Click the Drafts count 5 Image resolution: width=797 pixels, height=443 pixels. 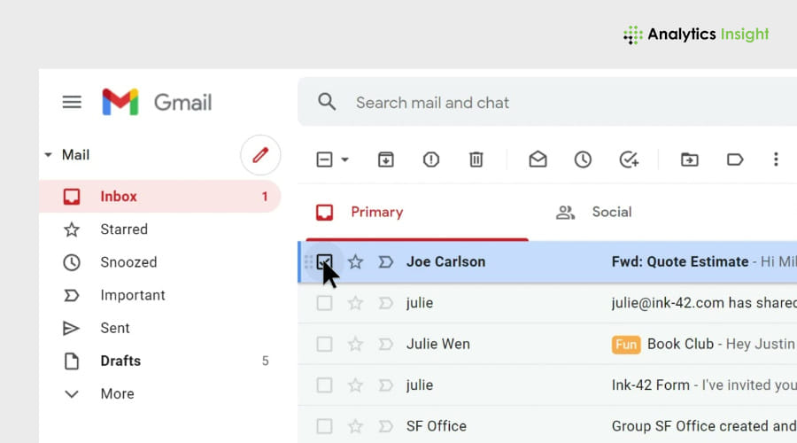click(x=265, y=361)
